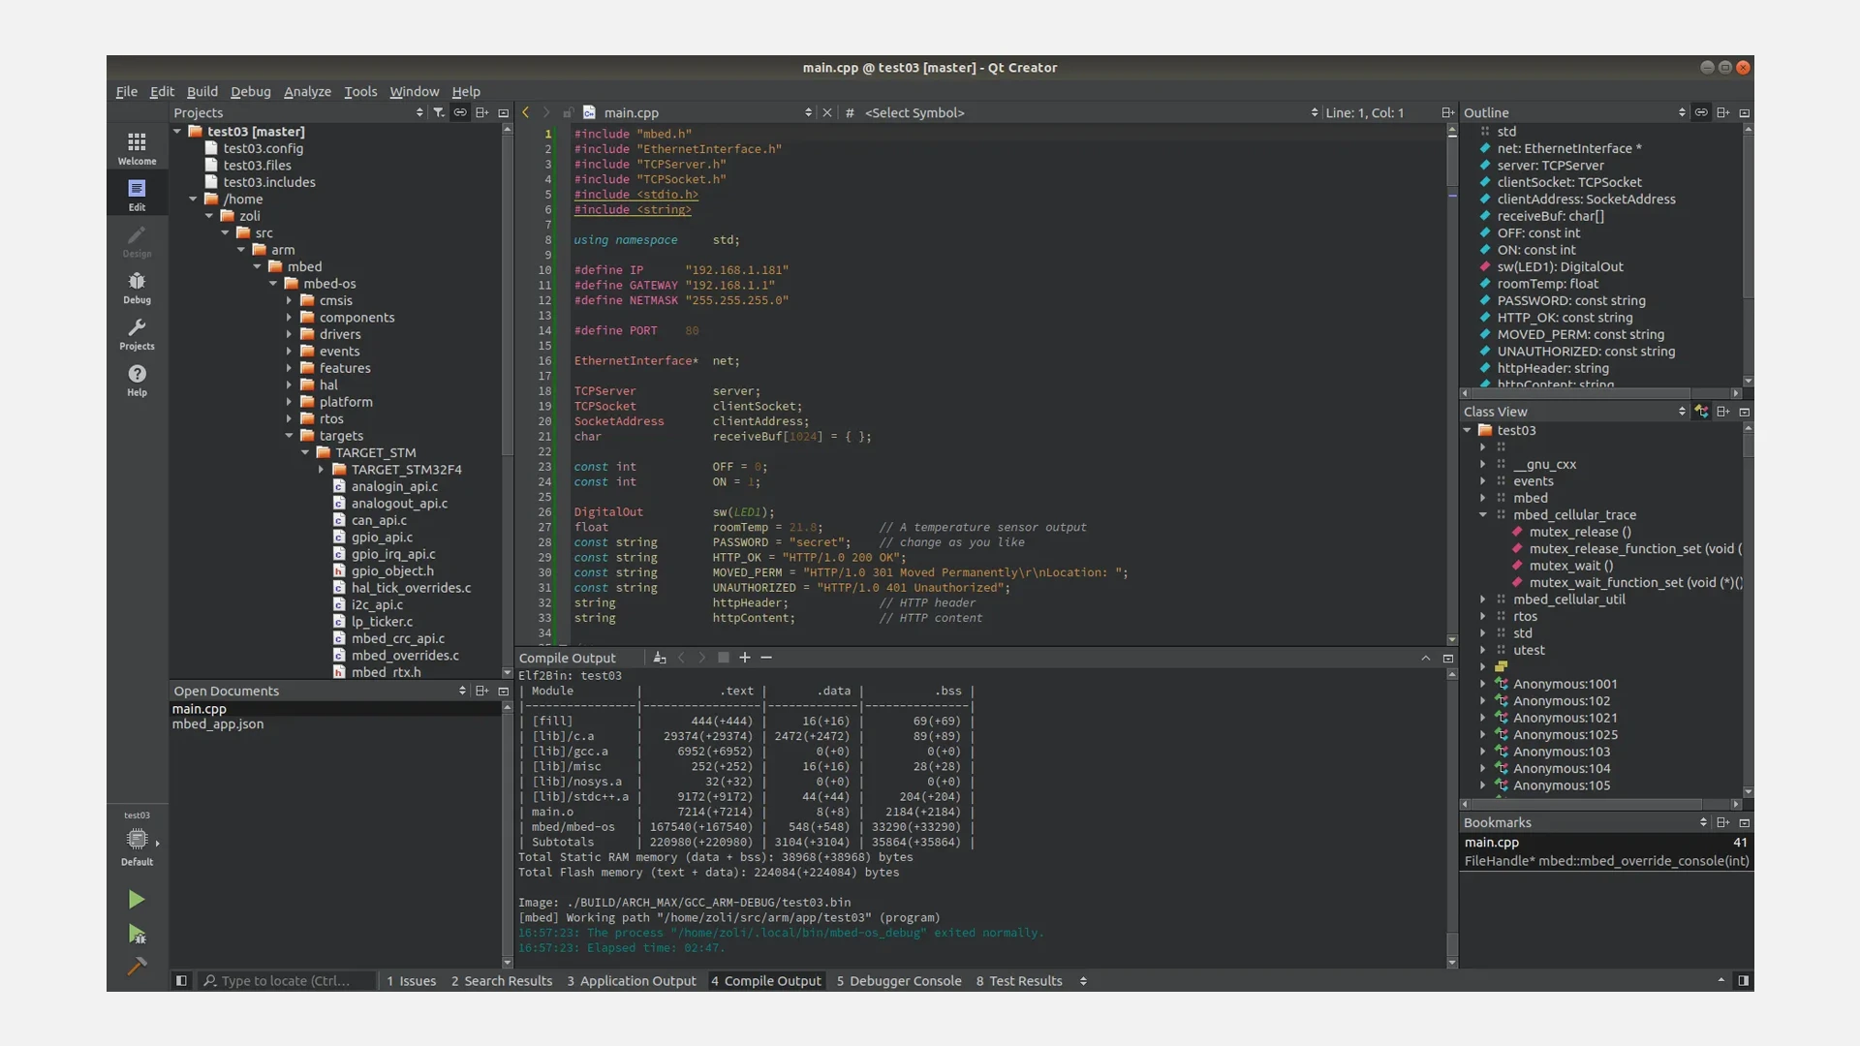Screen dimensions: 1860x1046
Task: Switch to Debug mode in sidebar
Action: (137, 287)
